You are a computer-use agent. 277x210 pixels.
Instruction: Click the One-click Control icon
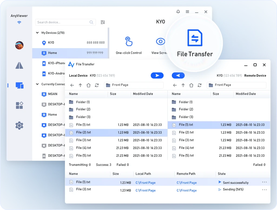point(129,42)
